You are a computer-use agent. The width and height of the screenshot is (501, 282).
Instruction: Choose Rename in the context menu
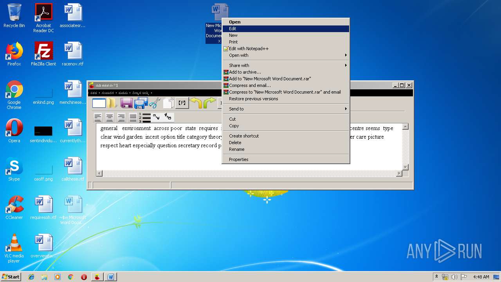286,149
